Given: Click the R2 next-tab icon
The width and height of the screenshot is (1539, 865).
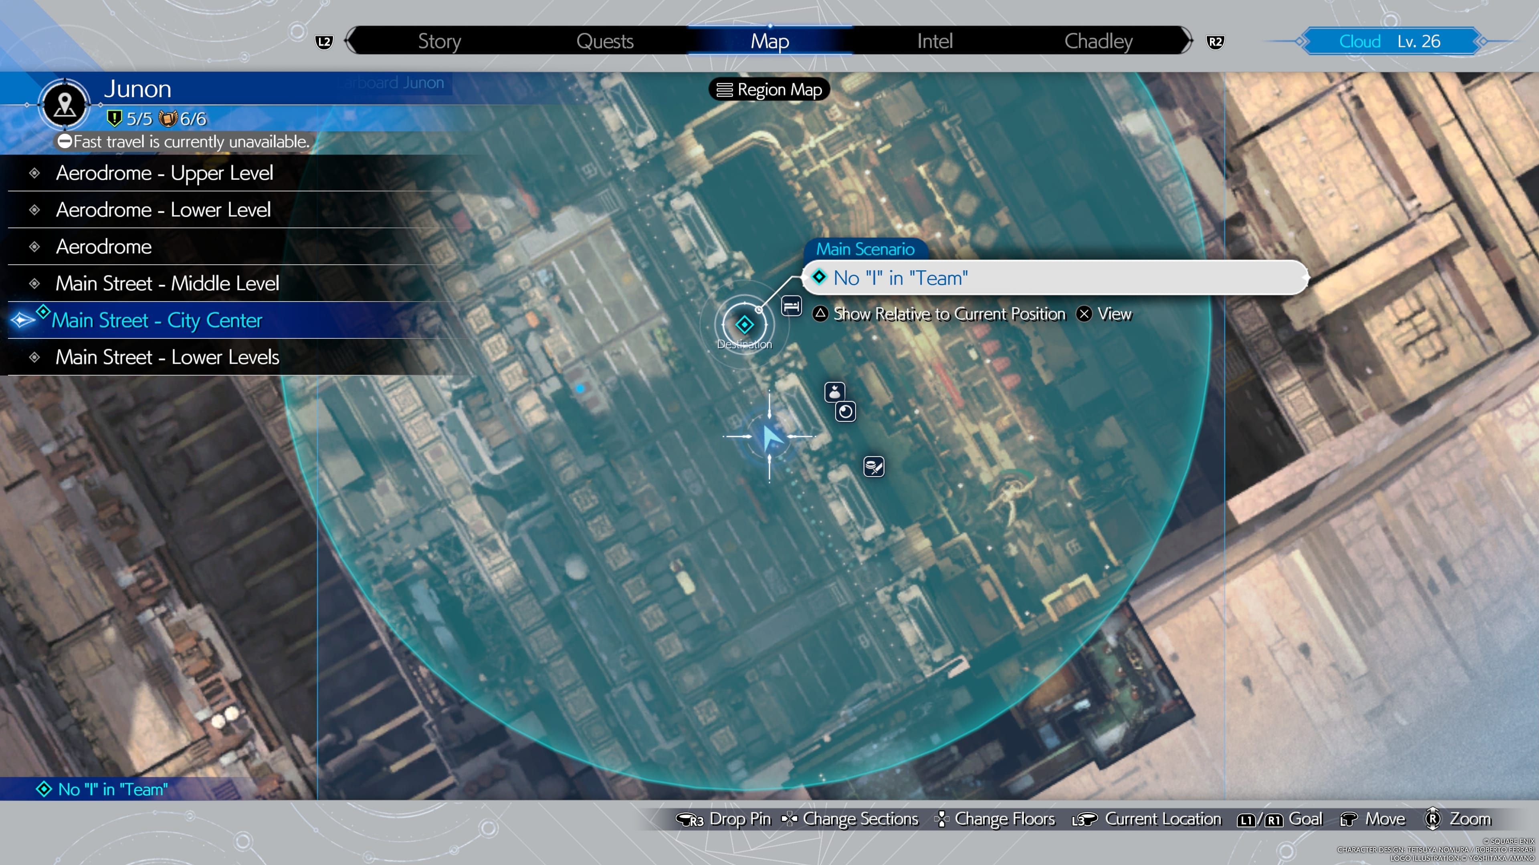Looking at the screenshot, I should point(1215,42).
